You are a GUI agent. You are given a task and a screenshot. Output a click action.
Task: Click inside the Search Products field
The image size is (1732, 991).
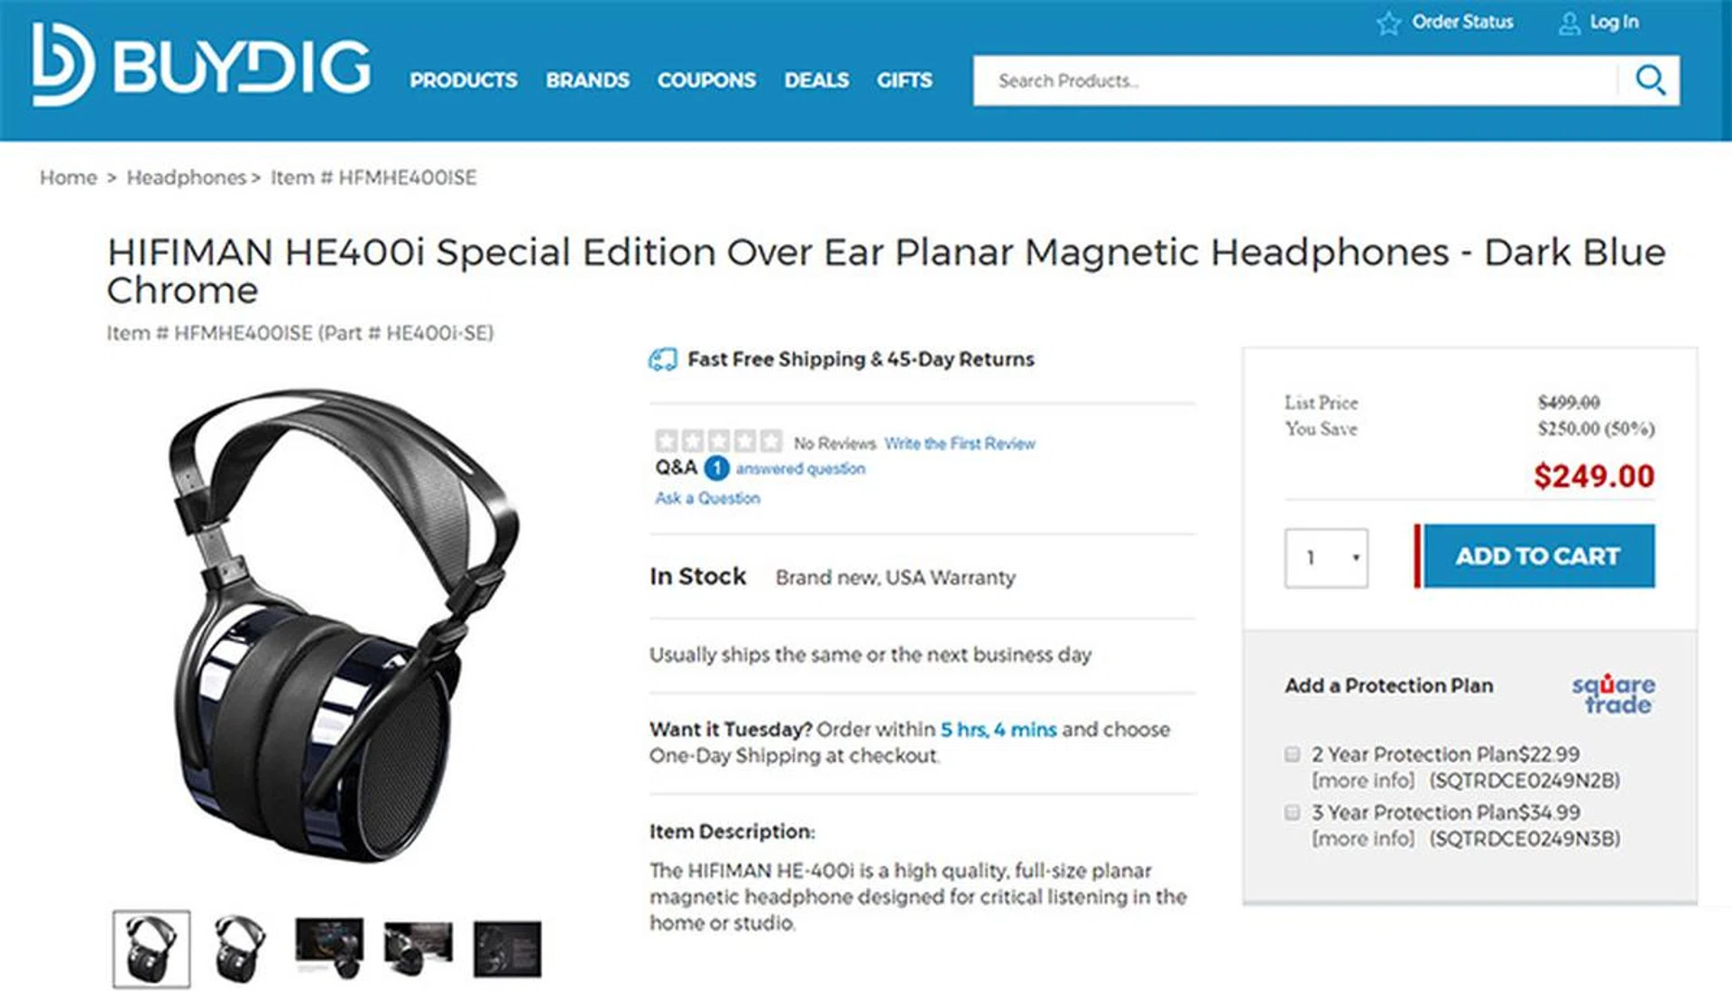coord(1294,81)
